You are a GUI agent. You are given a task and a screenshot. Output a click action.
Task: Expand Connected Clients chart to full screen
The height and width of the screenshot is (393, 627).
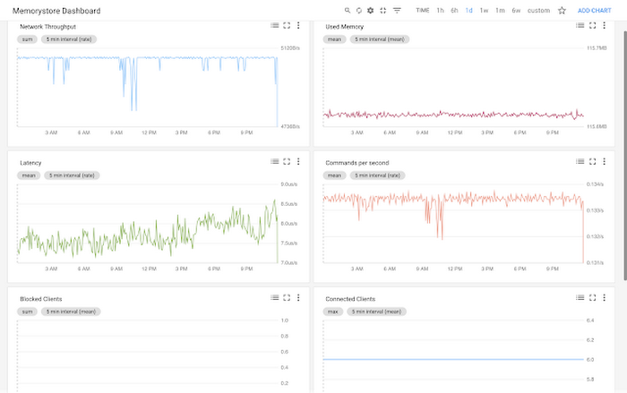[x=592, y=297]
